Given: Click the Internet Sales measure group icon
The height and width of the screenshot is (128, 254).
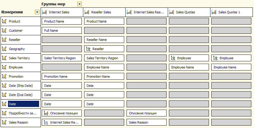Looking at the screenshot, I should (44, 12).
